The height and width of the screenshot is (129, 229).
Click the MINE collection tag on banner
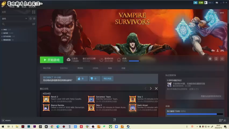[222, 13]
